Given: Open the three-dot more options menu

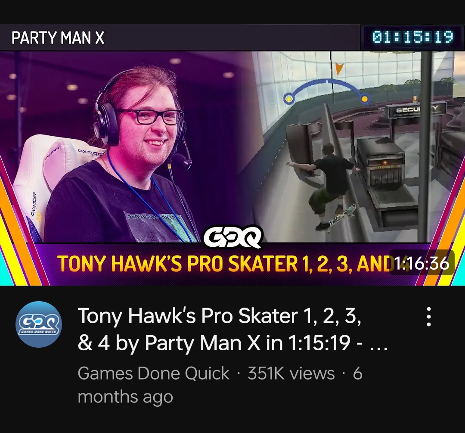Looking at the screenshot, I should (428, 317).
